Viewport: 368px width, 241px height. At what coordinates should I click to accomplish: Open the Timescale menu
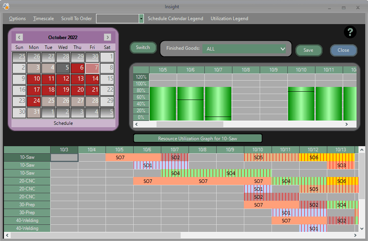43,18
